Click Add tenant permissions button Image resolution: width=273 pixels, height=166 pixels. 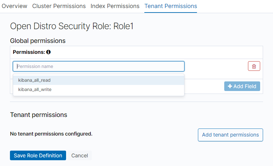pos(230,135)
